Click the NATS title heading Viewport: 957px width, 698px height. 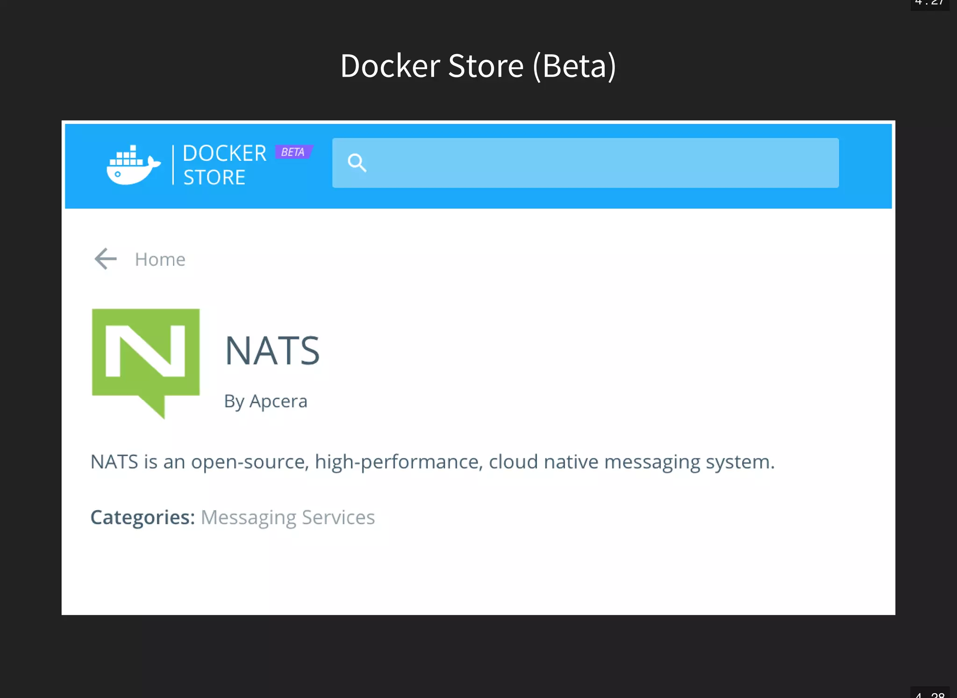pyautogui.click(x=272, y=350)
